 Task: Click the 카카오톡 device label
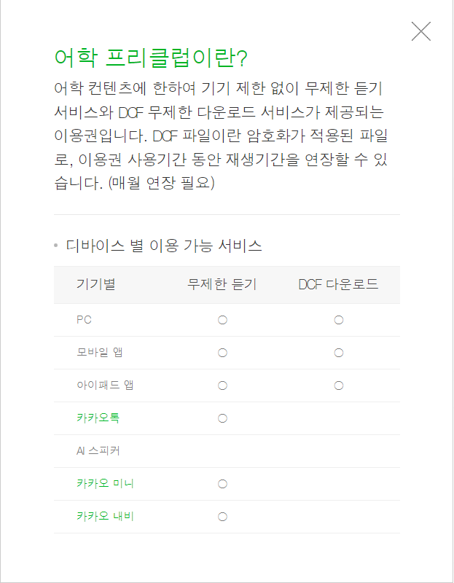(95, 417)
